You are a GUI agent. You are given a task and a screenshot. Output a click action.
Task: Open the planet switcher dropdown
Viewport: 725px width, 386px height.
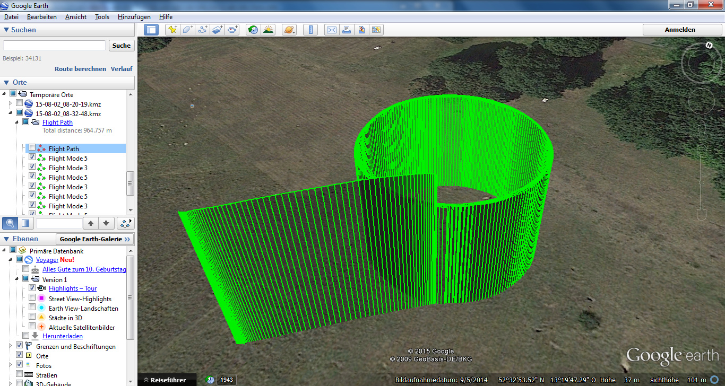(289, 30)
